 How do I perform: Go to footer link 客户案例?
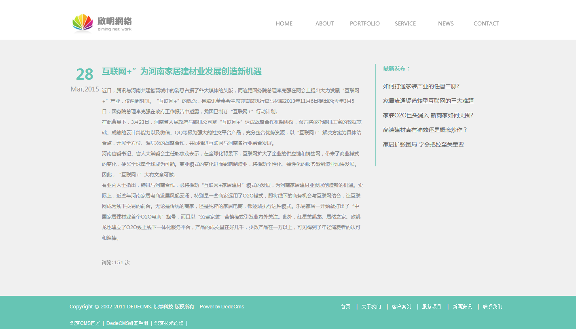click(401, 307)
